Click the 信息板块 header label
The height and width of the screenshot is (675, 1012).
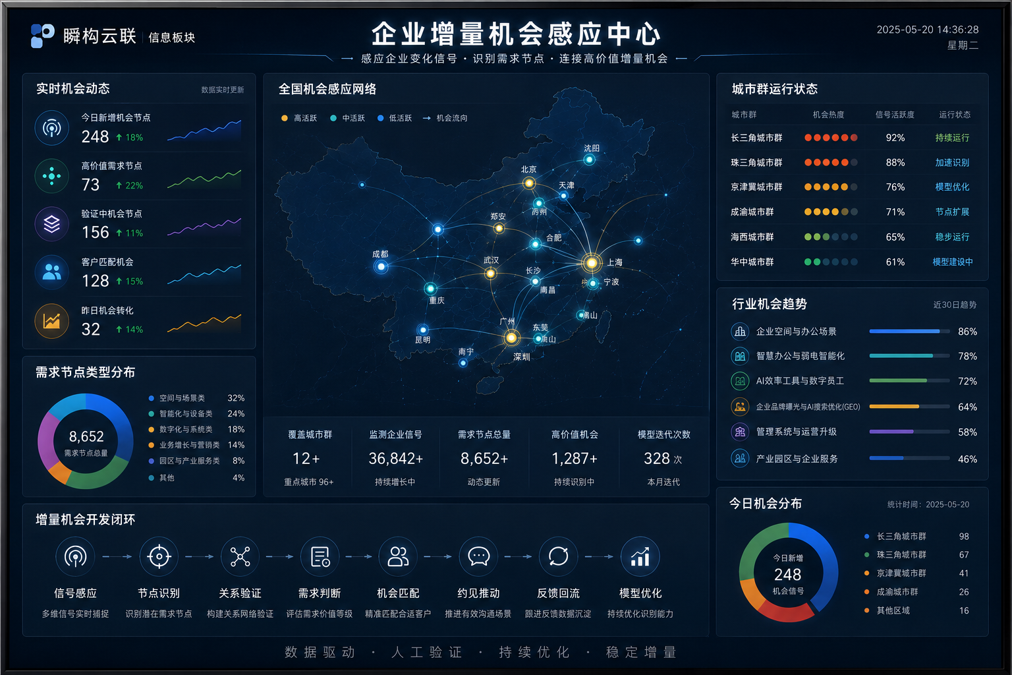[172, 38]
